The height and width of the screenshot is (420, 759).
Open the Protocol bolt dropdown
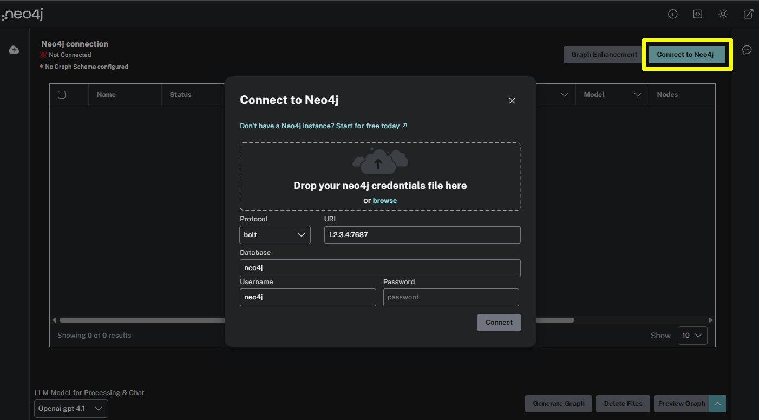coord(275,235)
